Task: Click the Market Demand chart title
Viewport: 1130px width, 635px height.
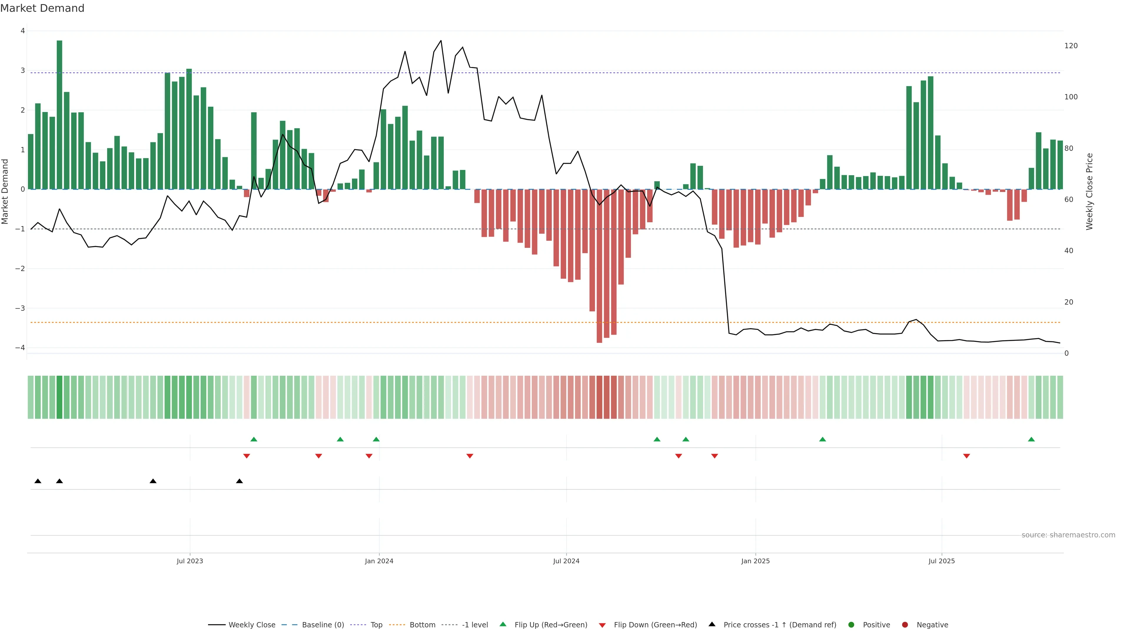Action: [42, 8]
